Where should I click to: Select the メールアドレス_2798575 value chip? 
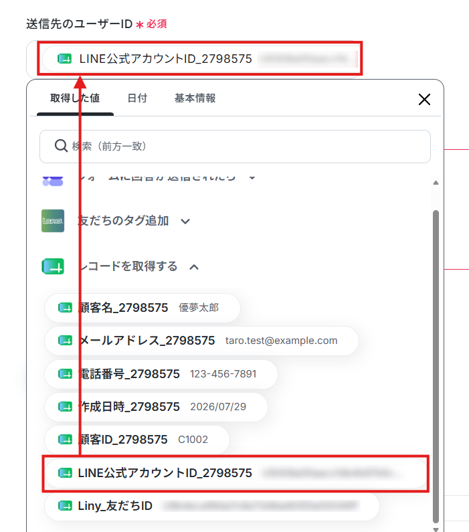pyautogui.click(x=201, y=341)
